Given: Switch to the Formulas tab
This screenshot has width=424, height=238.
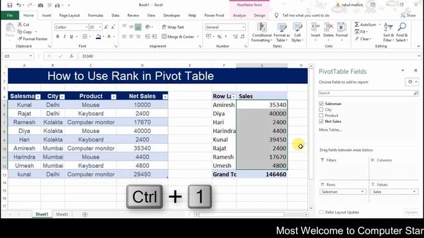Looking at the screenshot, I should click(95, 15).
